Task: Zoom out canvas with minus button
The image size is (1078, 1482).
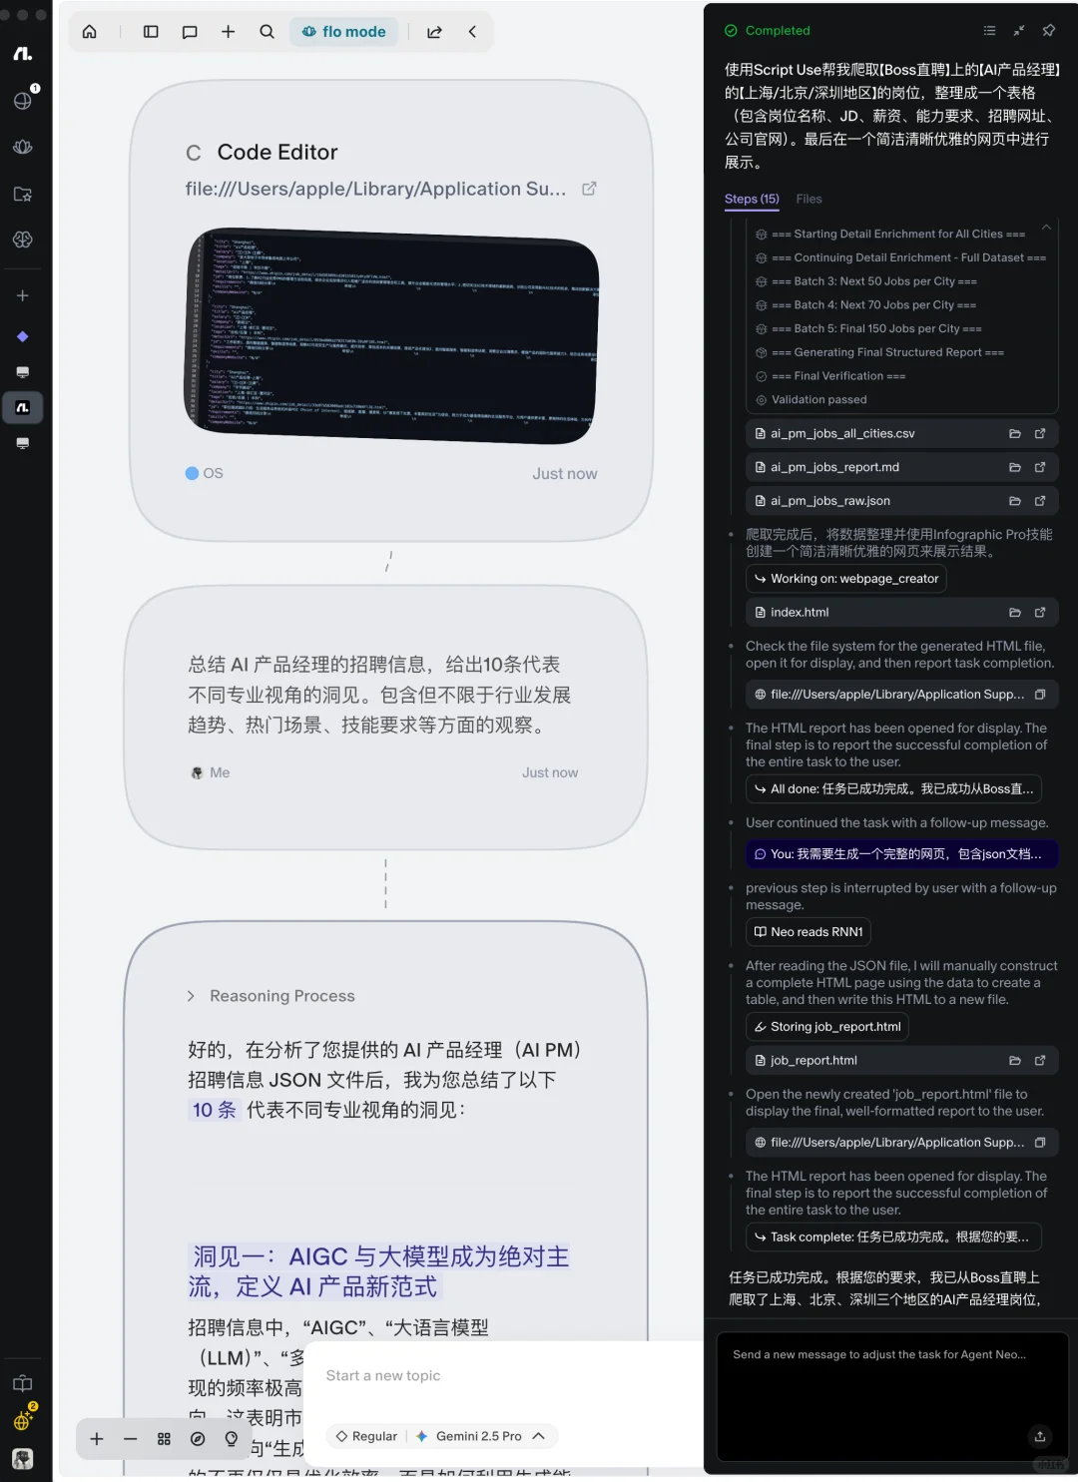Action: point(131,1438)
